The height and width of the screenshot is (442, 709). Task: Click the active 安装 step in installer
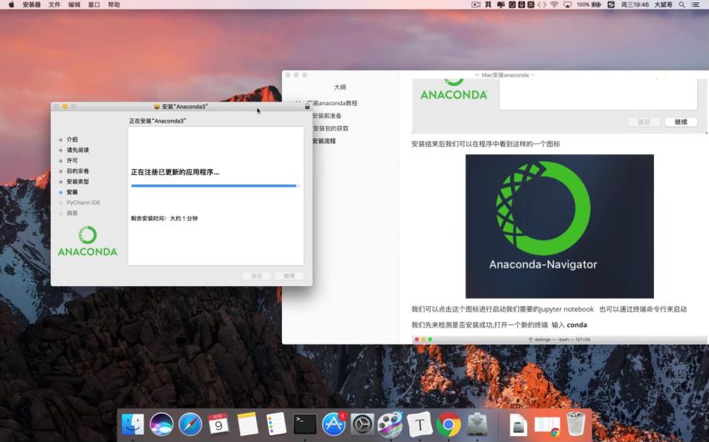72,192
